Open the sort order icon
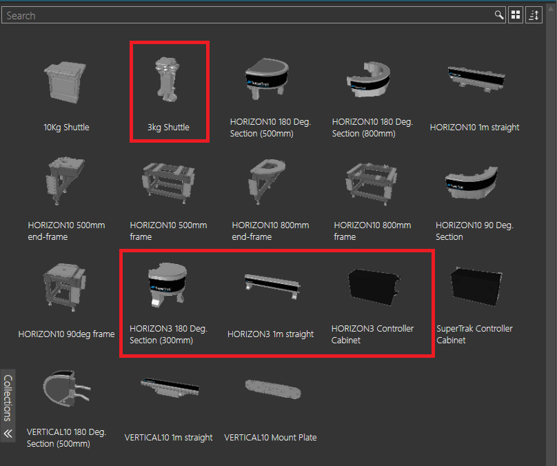Image resolution: width=557 pixels, height=466 pixels. (x=534, y=15)
